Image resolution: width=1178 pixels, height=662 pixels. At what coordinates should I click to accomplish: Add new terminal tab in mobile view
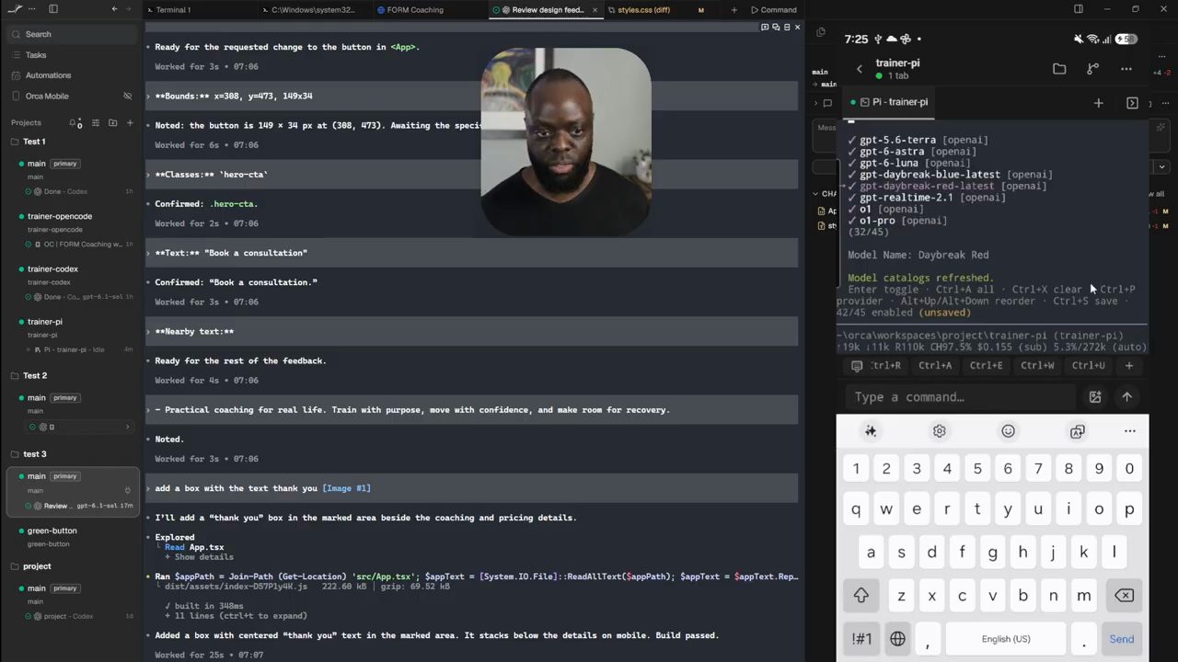1098,103
